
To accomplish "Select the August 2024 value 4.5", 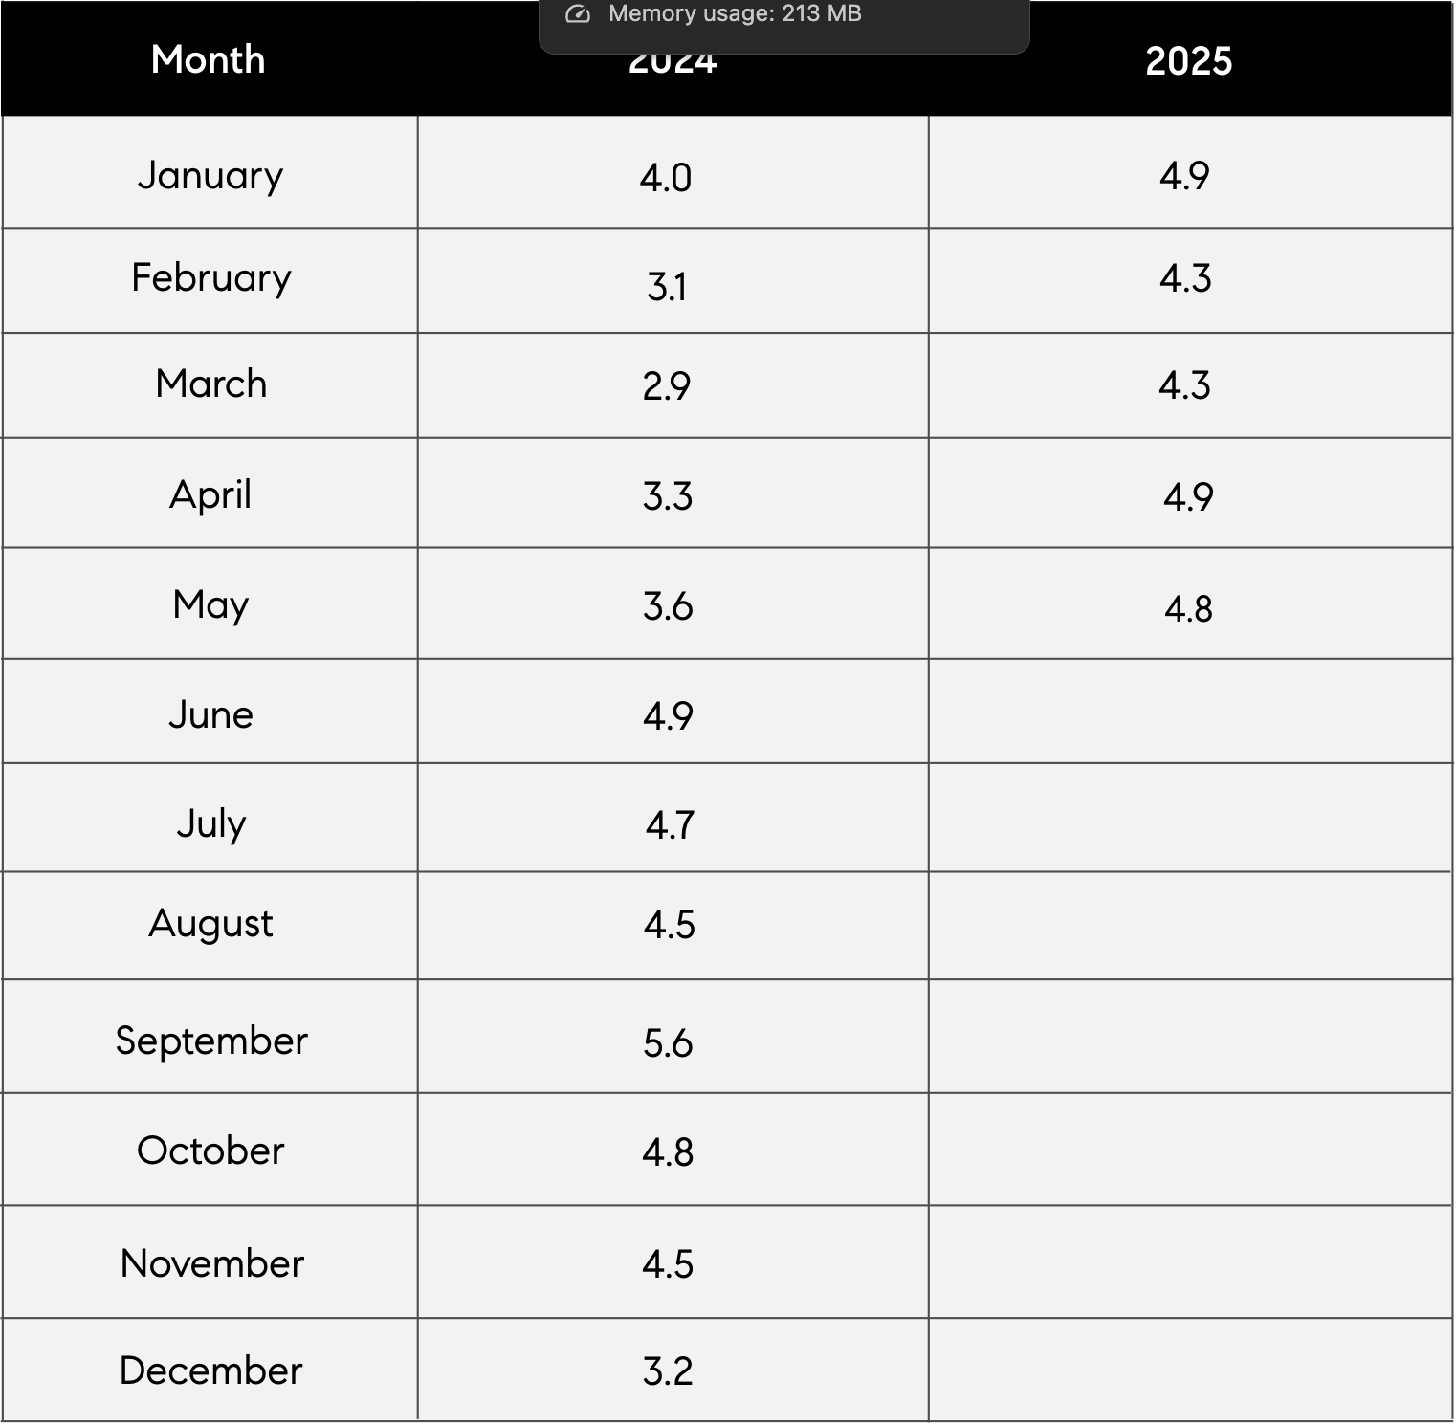I will click(669, 925).
